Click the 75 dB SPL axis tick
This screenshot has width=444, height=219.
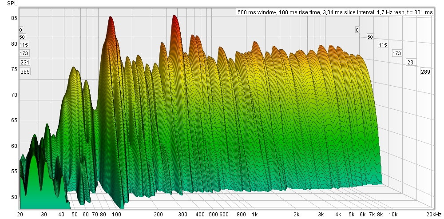(14, 69)
